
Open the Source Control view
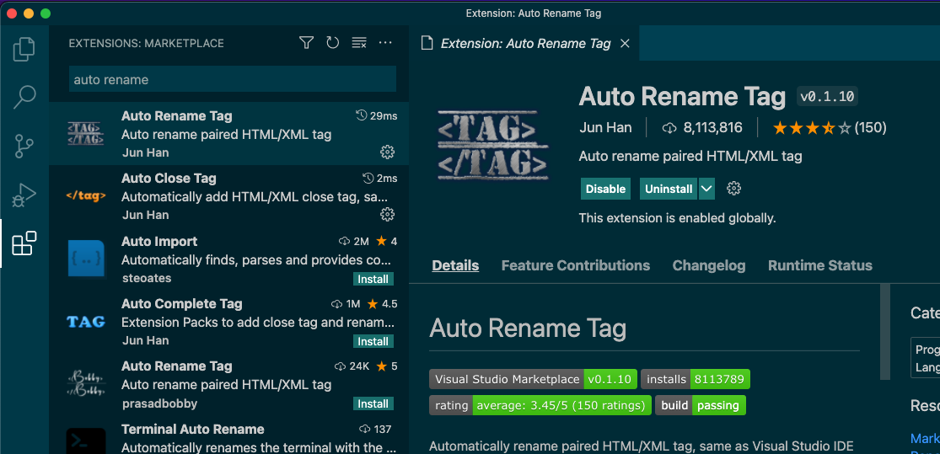tap(24, 146)
